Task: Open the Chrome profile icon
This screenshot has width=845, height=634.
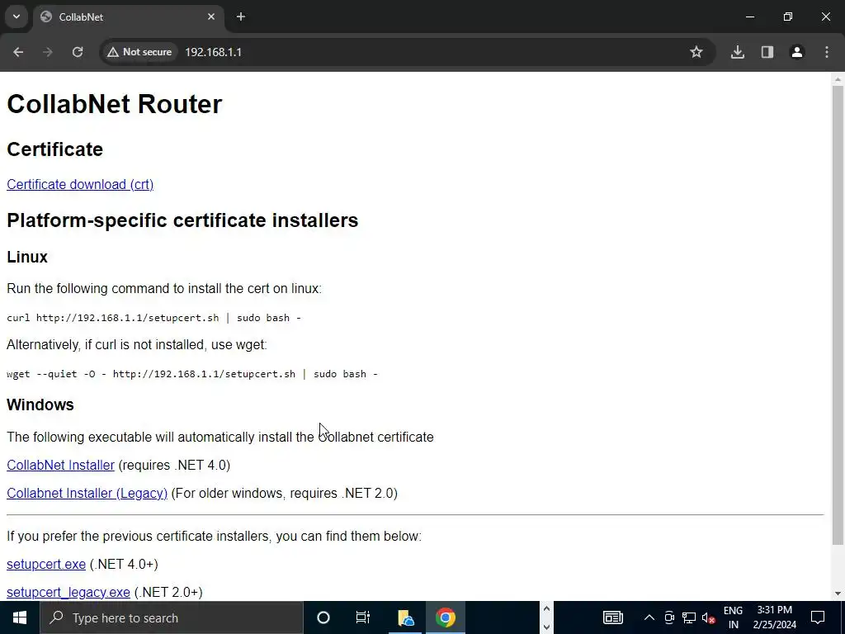Action: 797,52
